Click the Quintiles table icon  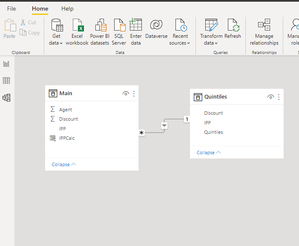click(x=198, y=97)
